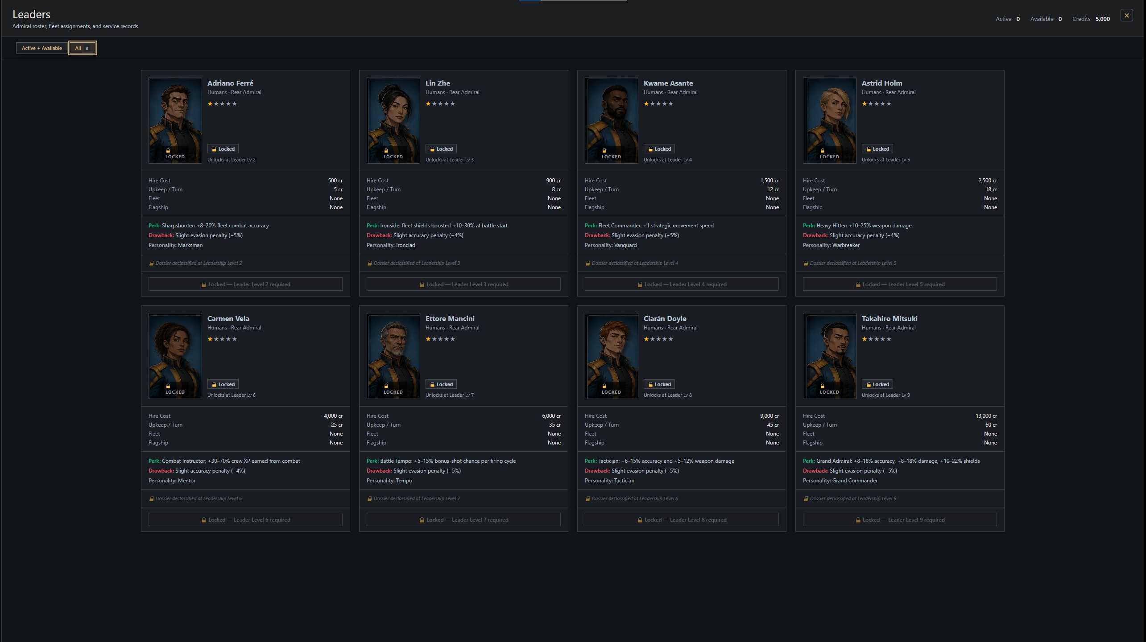Click Locked badge on Takahiro Mitsuki's card
The width and height of the screenshot is (1146, 642).
(x=877, y=384)
